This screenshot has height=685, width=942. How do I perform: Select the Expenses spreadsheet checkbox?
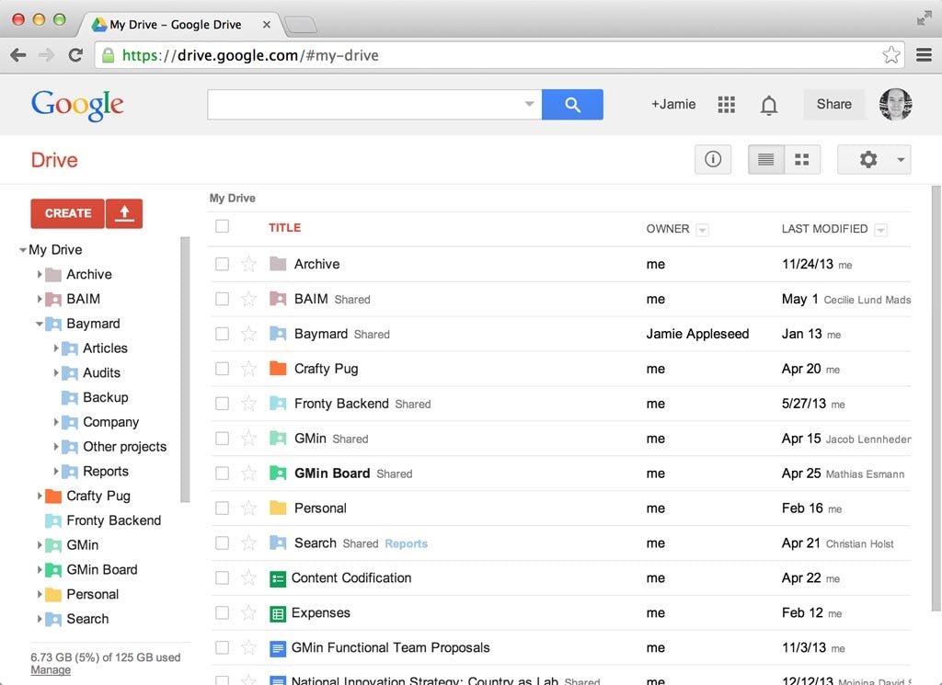tap(222, 613)
